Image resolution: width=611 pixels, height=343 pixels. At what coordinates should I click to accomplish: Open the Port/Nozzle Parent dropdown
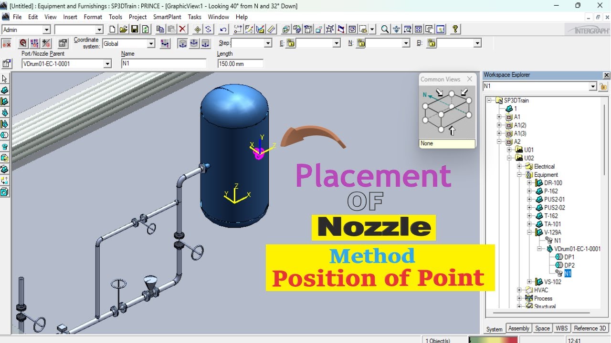coord(107,64)
